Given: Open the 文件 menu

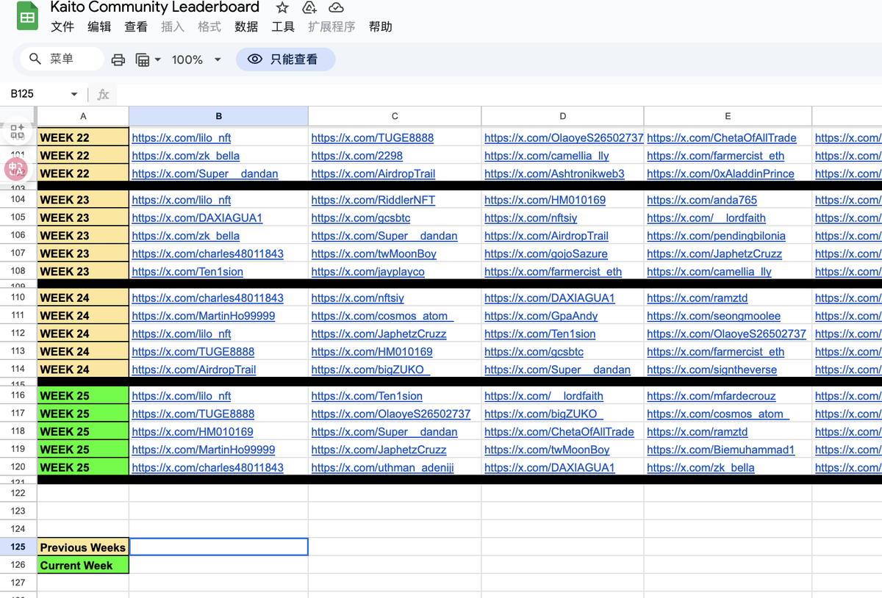Looking at the screenshot, I should [62, 27].
